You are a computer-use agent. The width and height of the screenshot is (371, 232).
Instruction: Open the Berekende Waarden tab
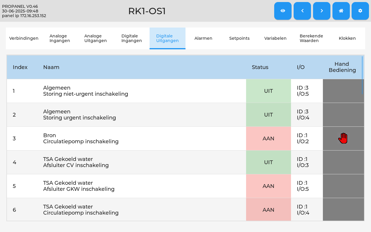point(311,38)
